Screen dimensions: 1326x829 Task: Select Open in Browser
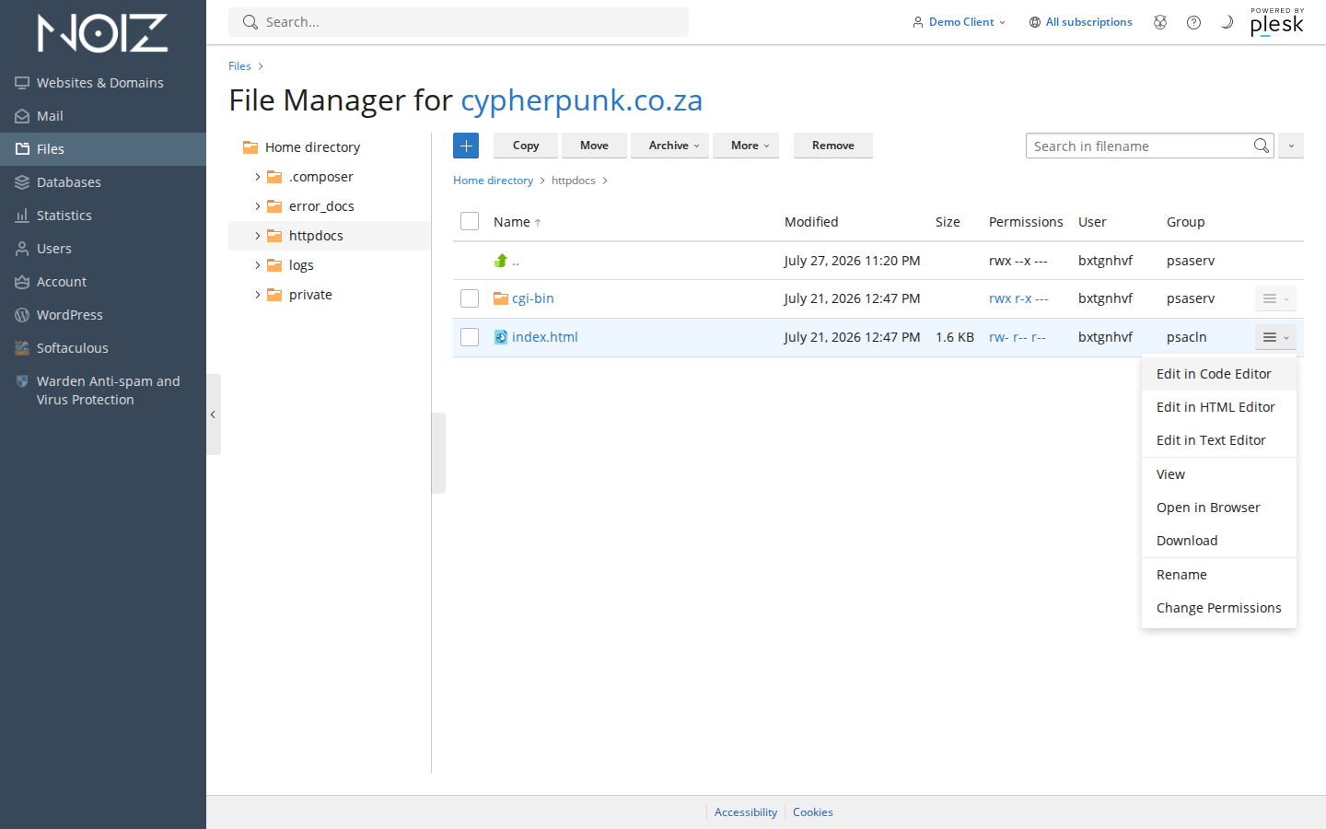[1219, 508]
